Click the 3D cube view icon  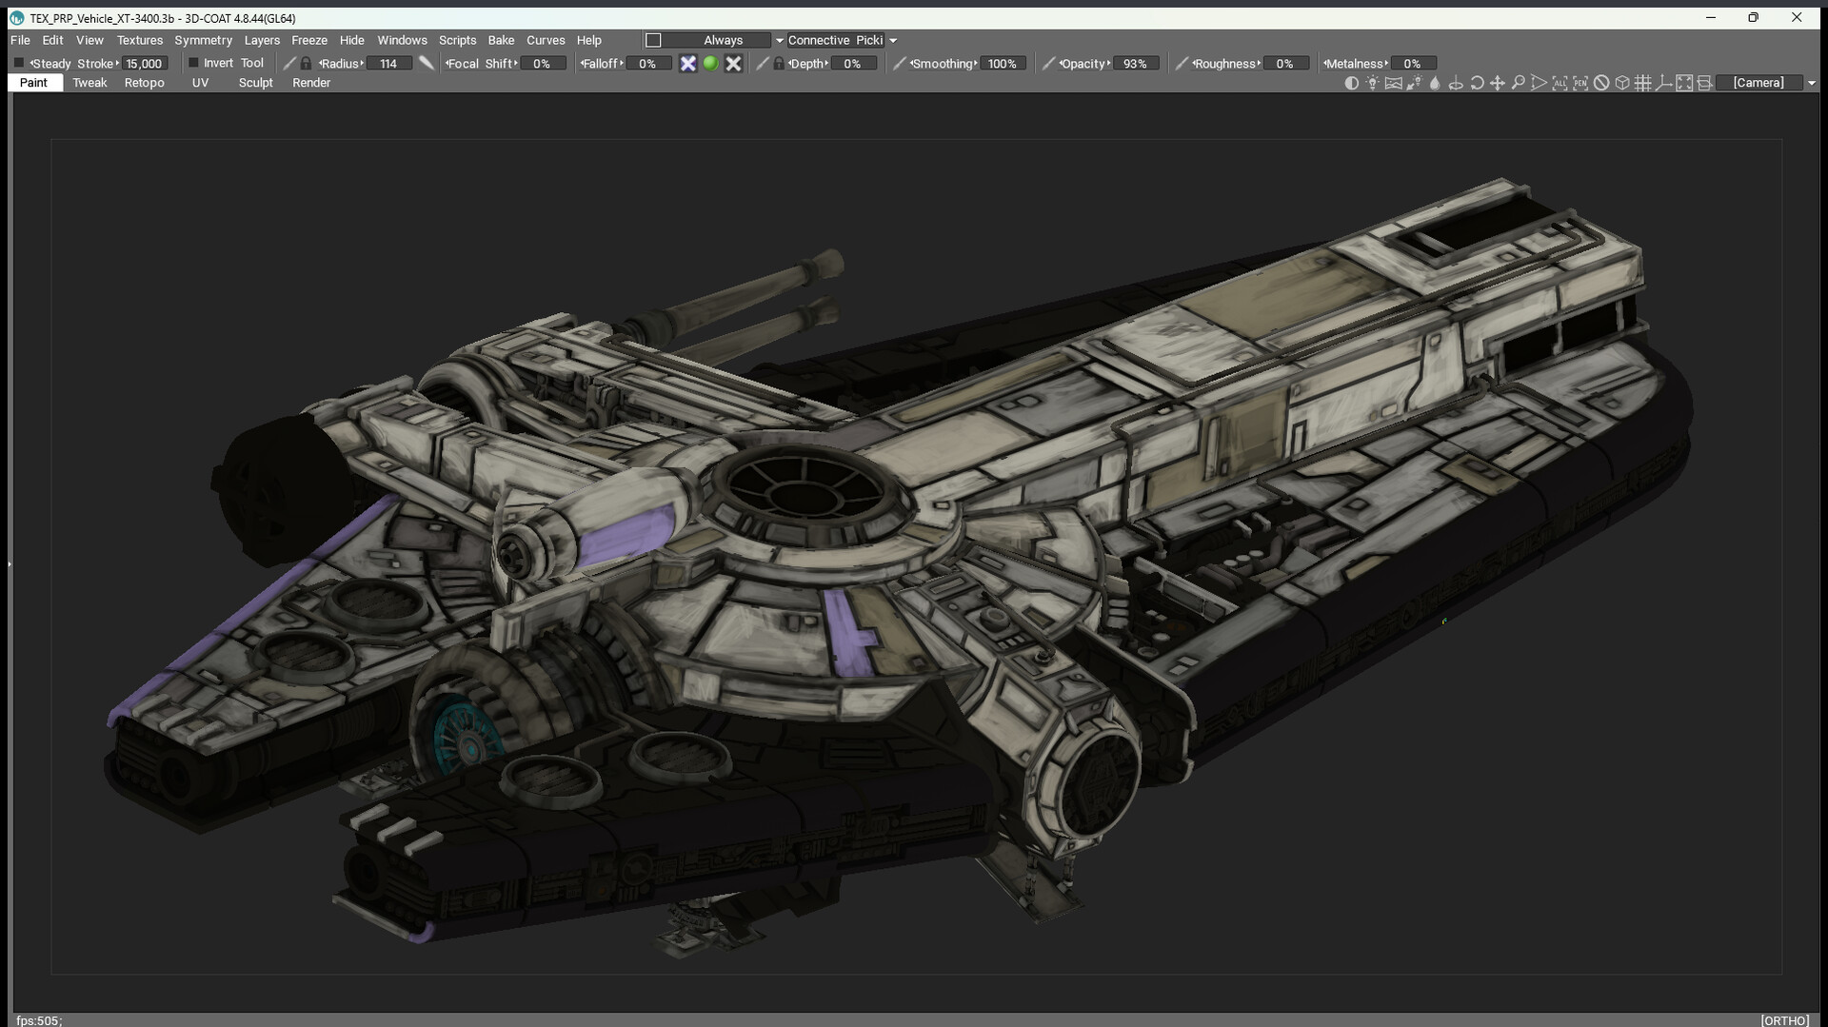point(1622,83)
